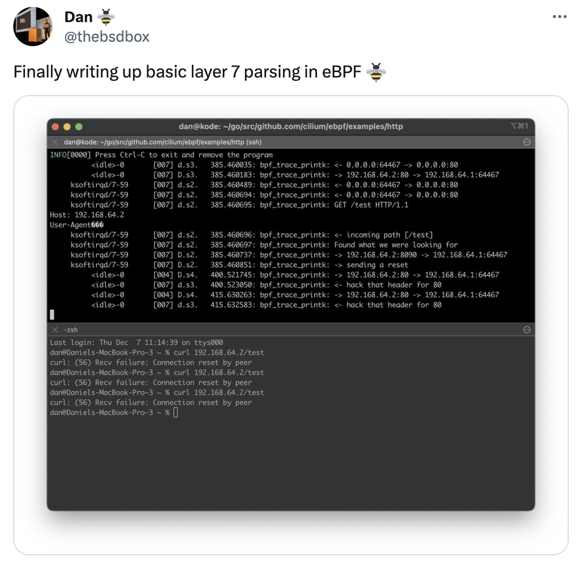The width and height of the screenshot is (581, 569).
Task: Close the -zsh pane with X
Action: coord(55,330)
